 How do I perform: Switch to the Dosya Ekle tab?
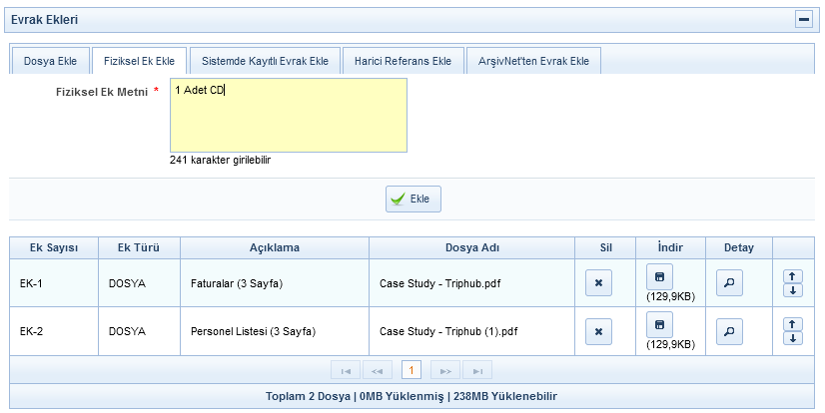pos(50,61)
